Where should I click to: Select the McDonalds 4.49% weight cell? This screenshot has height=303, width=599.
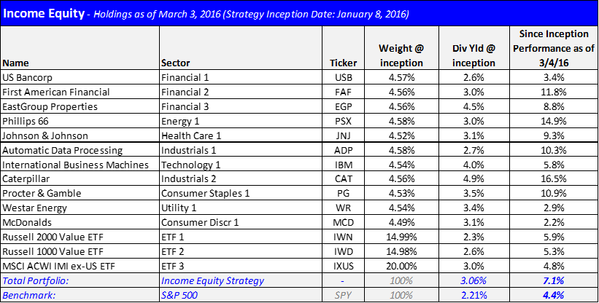coord(401,222)
